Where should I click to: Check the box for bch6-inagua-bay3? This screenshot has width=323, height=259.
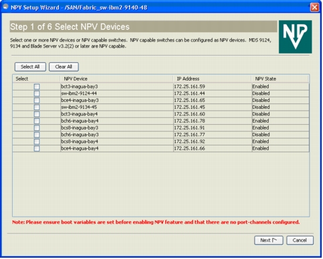pyautogui.click(x=37, y=135)
